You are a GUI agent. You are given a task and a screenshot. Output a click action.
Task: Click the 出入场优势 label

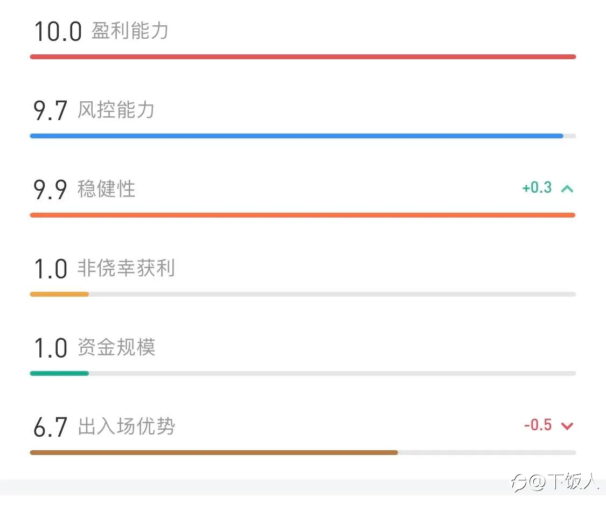[x=127, y=426]
